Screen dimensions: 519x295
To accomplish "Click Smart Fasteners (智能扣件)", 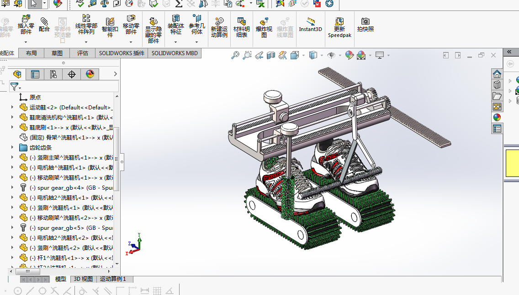I will point(110,27).
